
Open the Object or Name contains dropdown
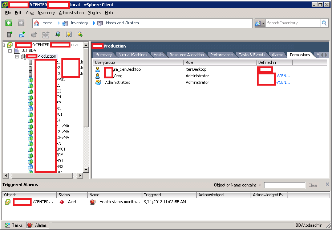(x=260, y=185)
